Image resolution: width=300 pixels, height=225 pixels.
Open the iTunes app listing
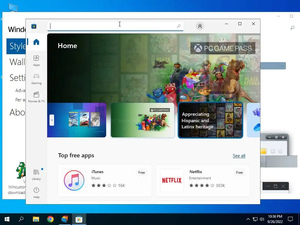105,180
